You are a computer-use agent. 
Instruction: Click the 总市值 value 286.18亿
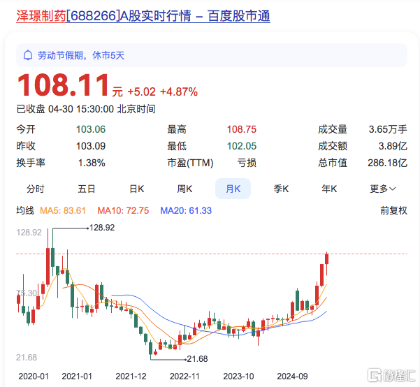coord(387,163)
